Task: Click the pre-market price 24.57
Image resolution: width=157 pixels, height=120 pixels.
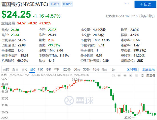Action: [21, 23]
